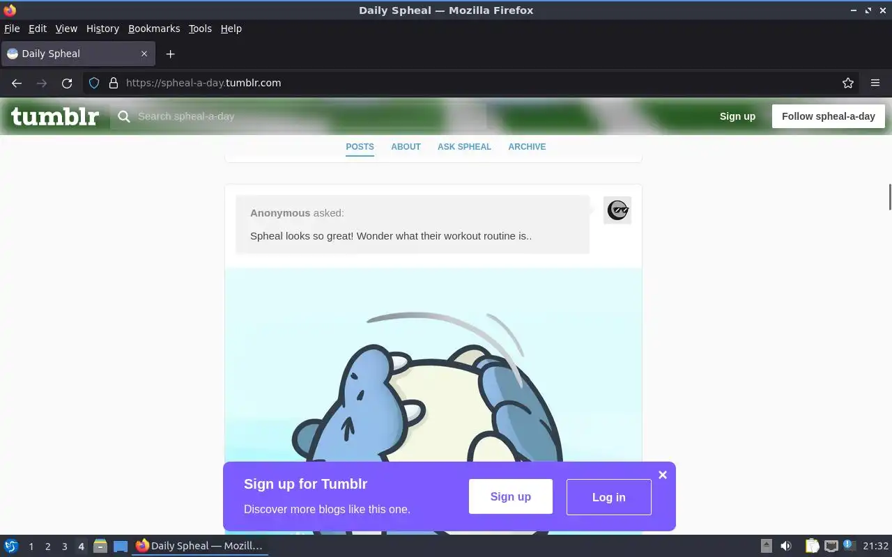Open the View menu
The image size is (892, 557).
click(66, 29)
